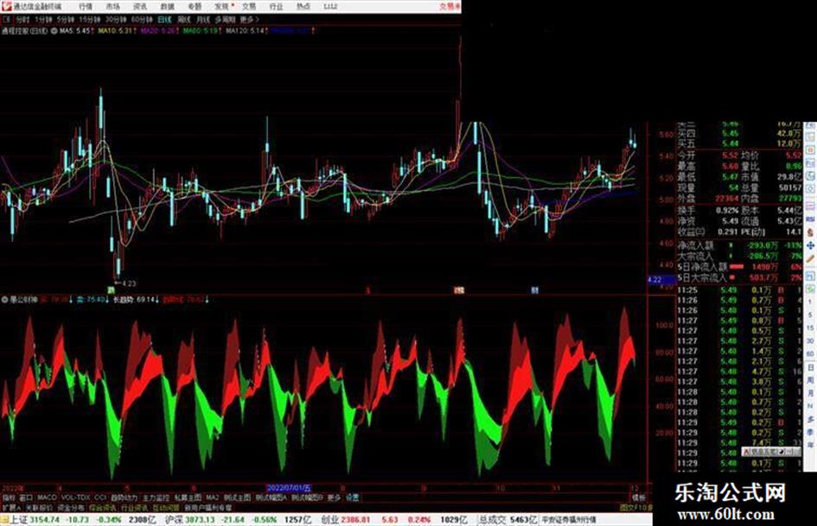Select 30-minute period in right sidebar

[810, 340]
